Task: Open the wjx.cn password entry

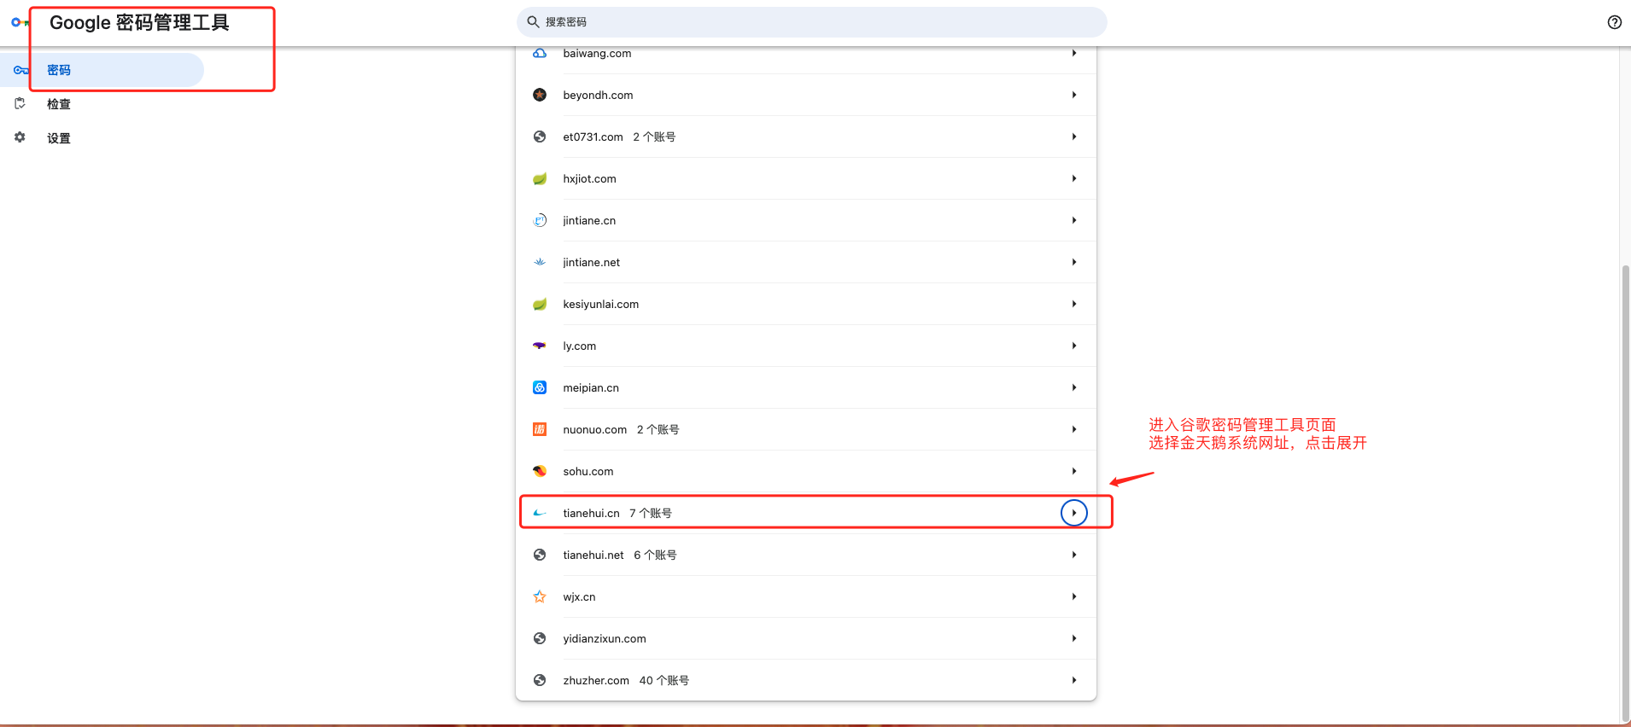Action: coord(806,596)
